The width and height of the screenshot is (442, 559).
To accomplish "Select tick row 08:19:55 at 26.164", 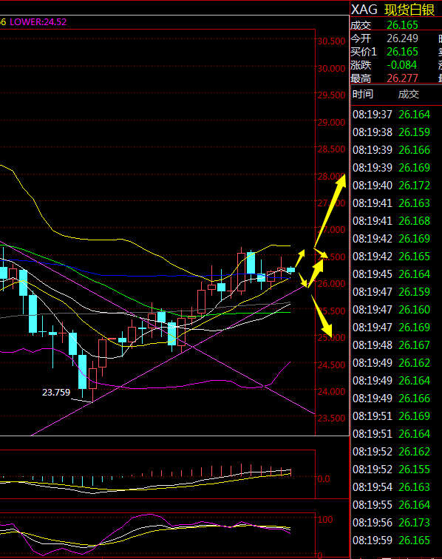I will pos(392,505).
